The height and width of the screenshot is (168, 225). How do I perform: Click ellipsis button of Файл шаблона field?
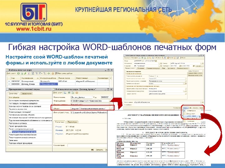[110, 101]
